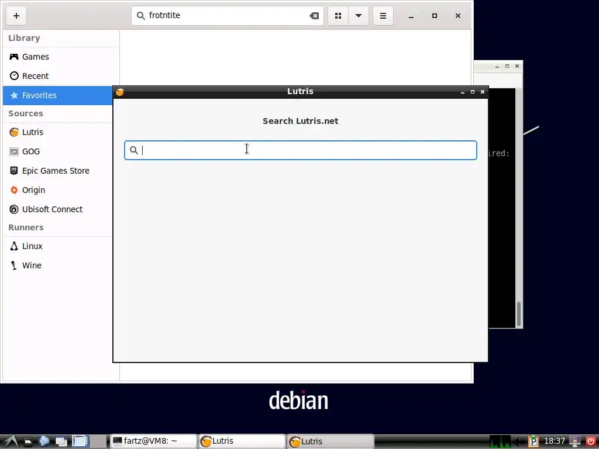Click the game controller Games icon
This screenshot has height=449, width=599.
point(14,57)
